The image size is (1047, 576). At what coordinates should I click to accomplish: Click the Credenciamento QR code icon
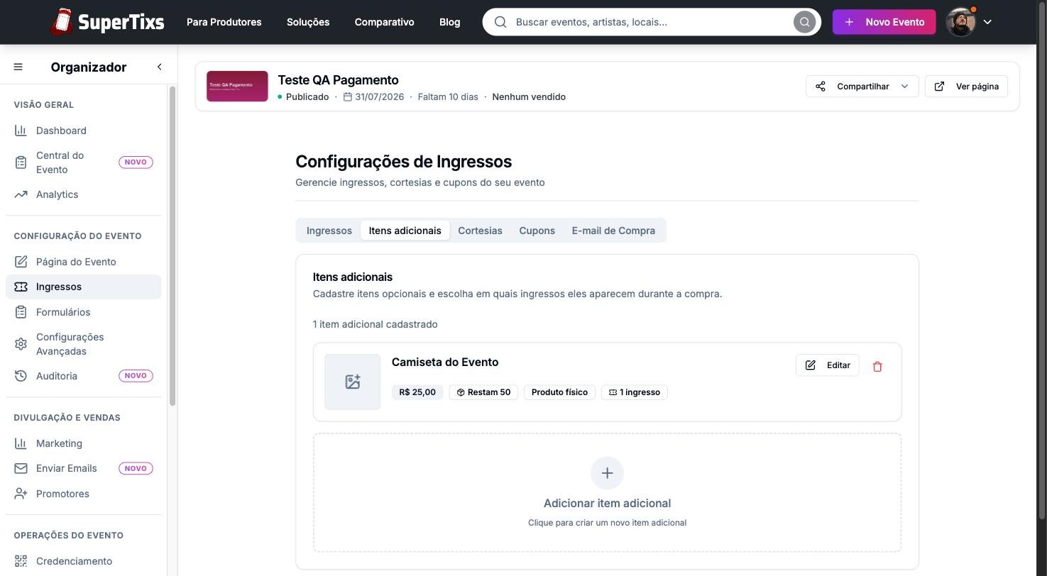(21, 561)
